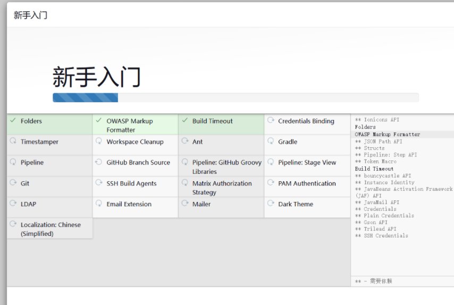Click the pending spinner icon beside Git
Screen dimensions: 454x305
[x=13, y=183]
